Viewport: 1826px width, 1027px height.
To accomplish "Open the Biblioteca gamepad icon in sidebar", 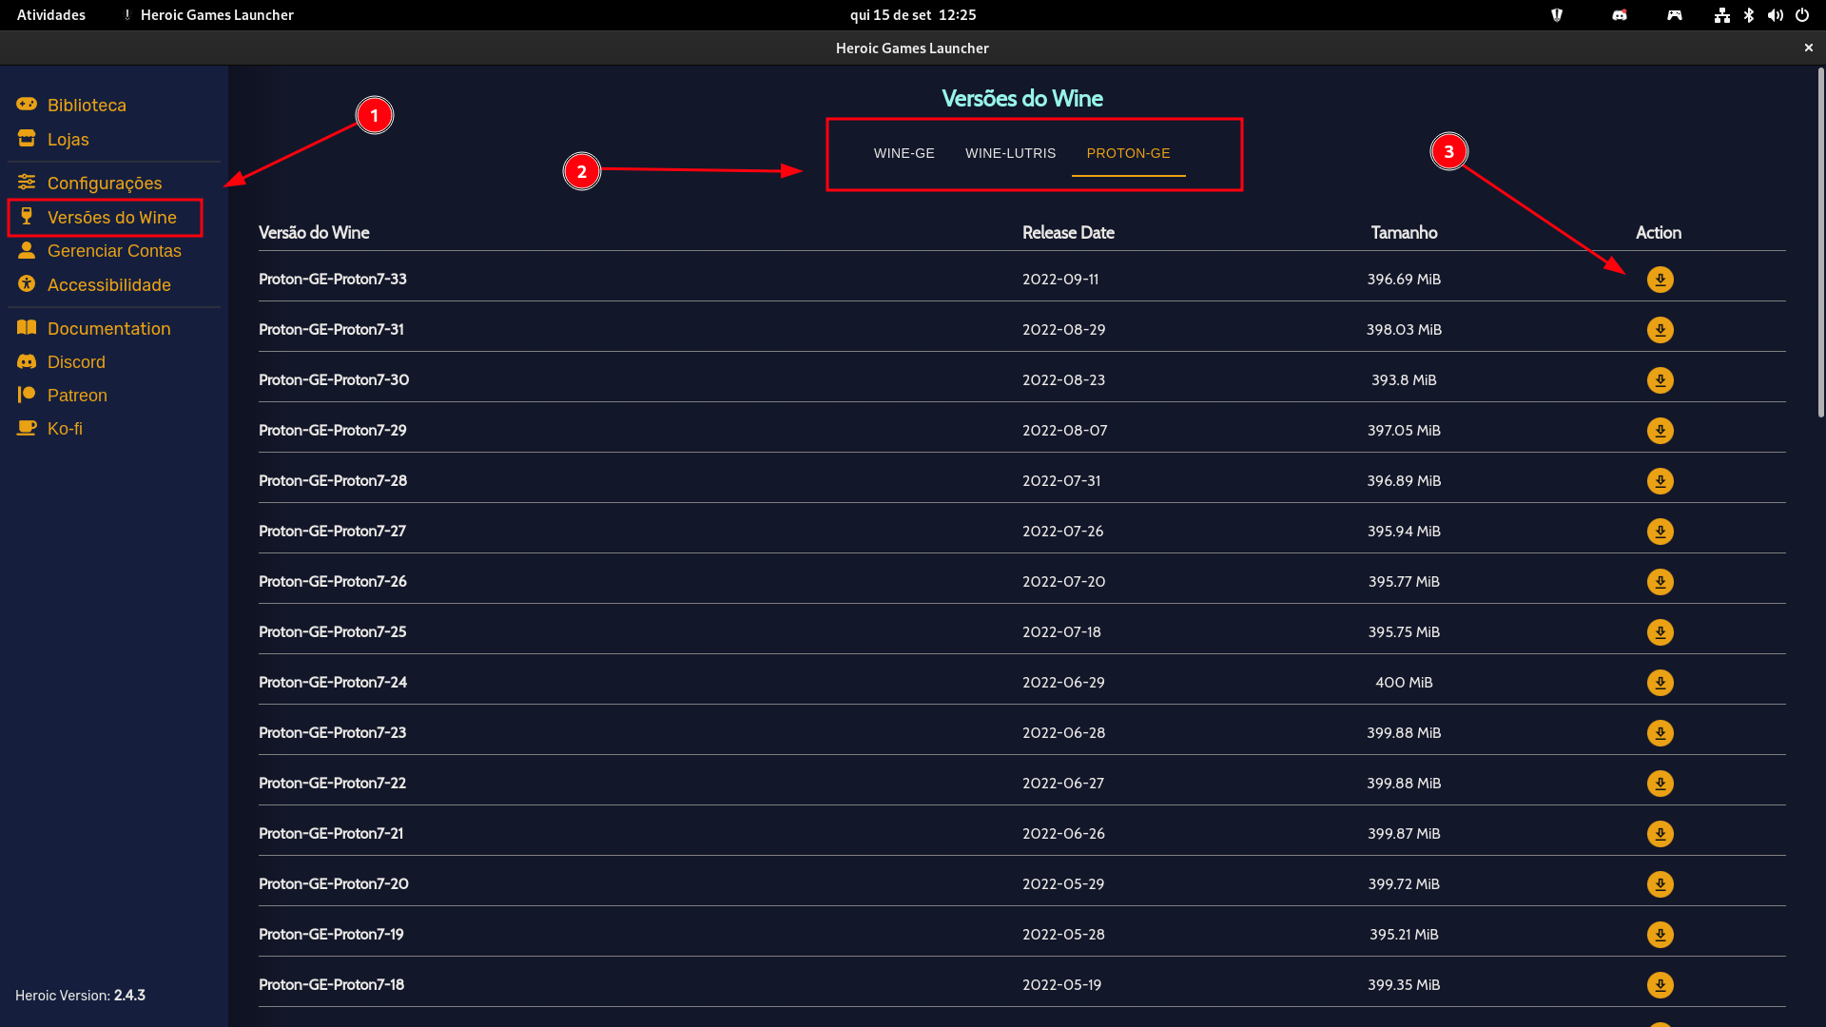I will click(26, 105).
